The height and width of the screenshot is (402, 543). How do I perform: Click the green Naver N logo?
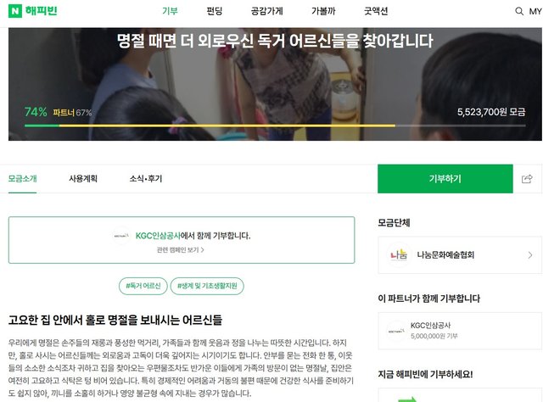point(15,11)
